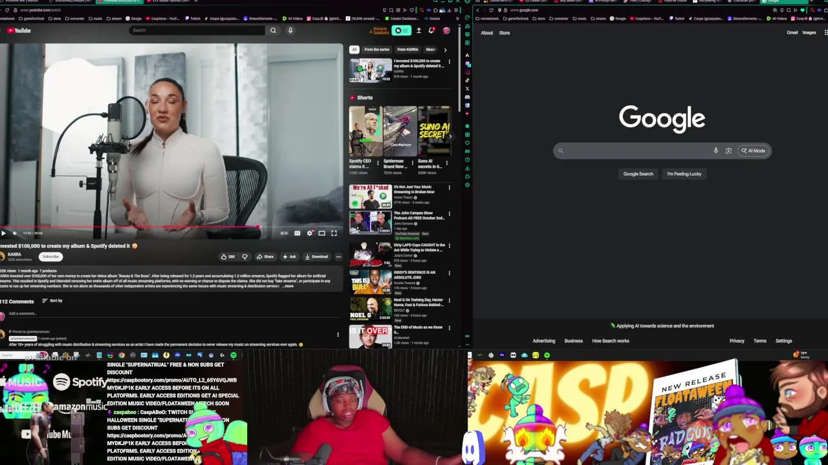Open the Spotify CEO claims short

pos(365,132)
